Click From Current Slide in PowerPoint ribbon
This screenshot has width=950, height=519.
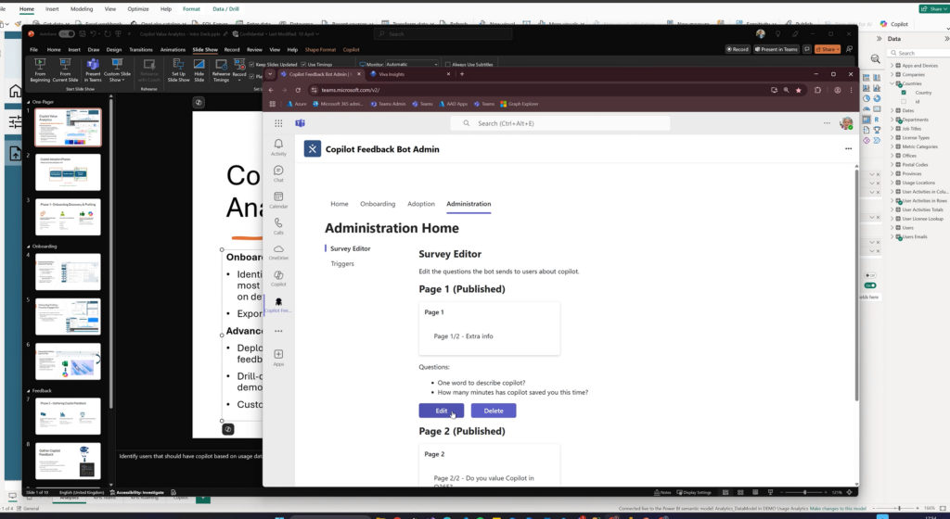pos(65,70)
